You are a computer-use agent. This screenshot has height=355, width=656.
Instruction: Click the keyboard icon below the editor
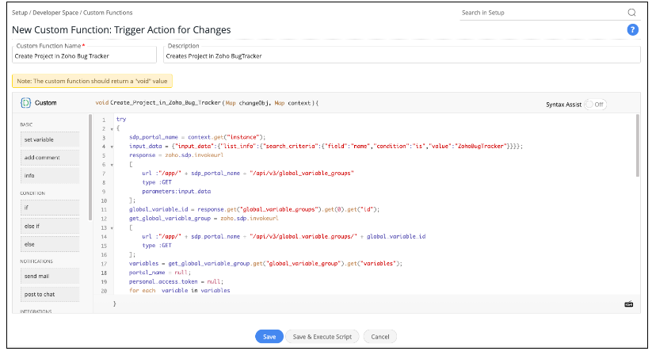[x=629, y=304]
